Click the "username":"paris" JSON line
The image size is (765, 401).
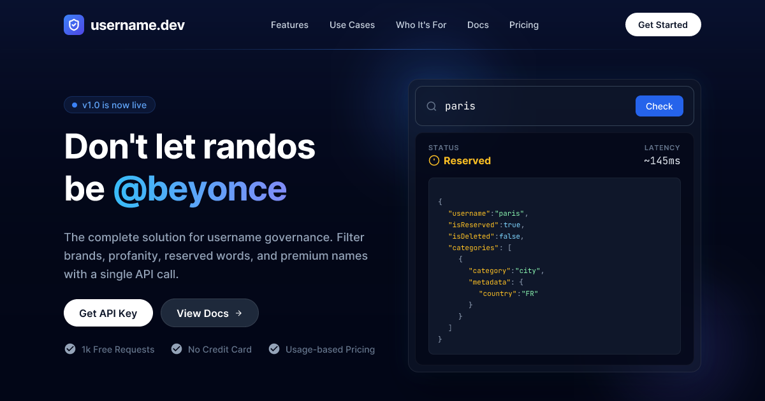488,213
